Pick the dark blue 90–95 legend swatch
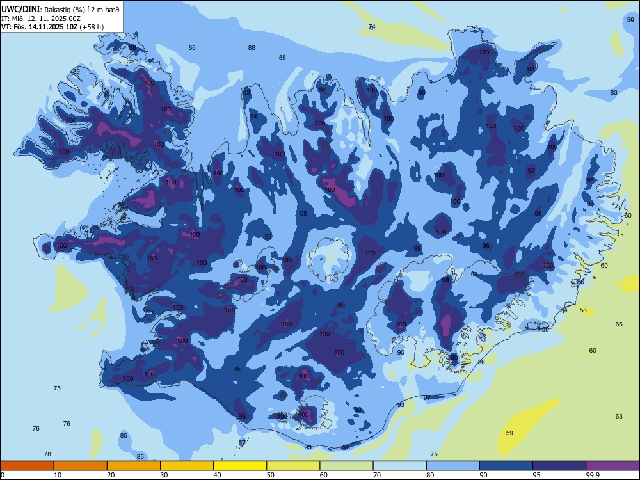The image size is (640, 480). coord(506,466)
